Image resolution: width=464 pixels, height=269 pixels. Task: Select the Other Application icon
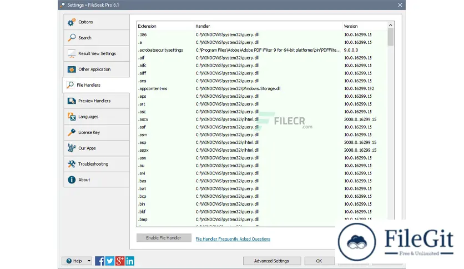coord(71,69)
